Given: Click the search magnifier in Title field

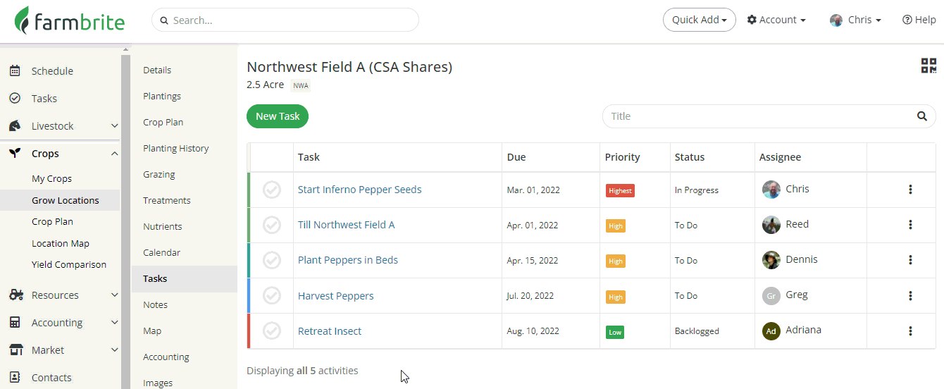Looking at the screenshot, I should click(x=921, y=116).
